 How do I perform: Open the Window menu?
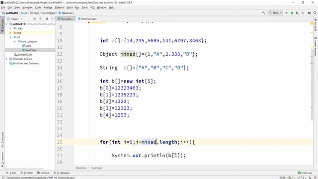click(101, 7)
